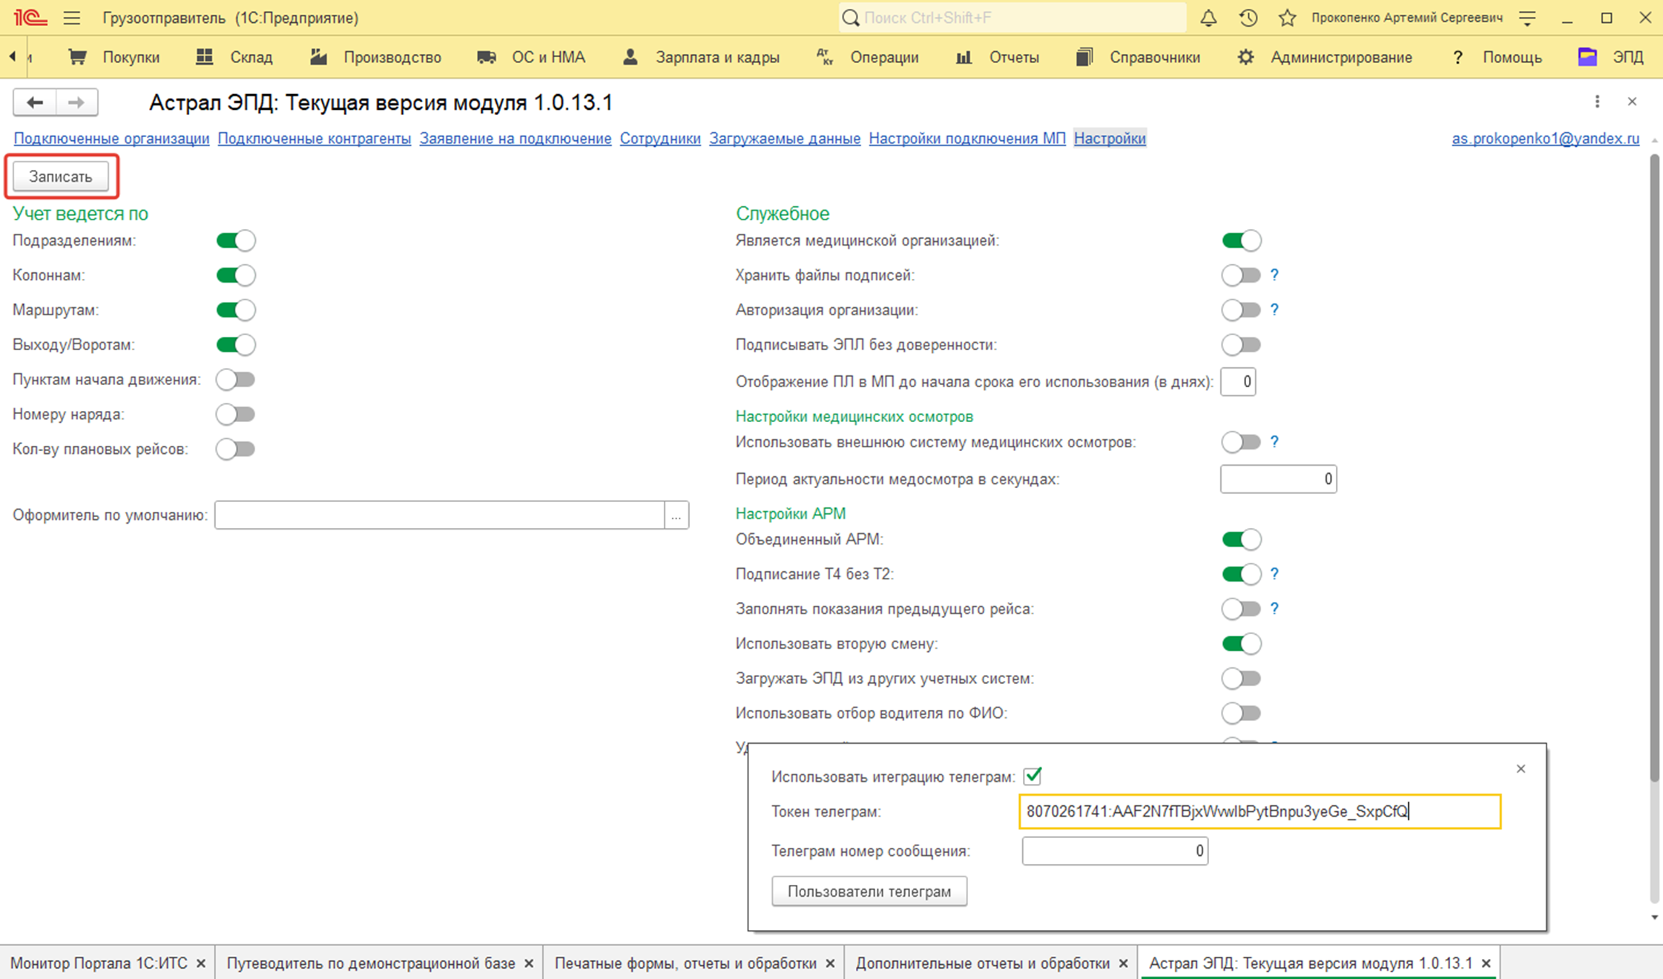Click Записать button
Screen dimensions: 1663x979
(61, 177)
